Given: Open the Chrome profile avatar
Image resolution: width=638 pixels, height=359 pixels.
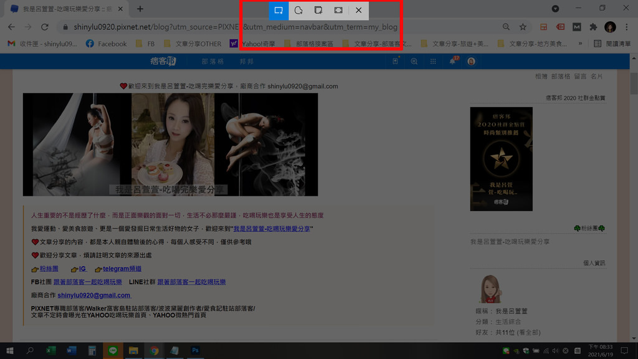Looking at the screenshot, I should pos(610,27).
